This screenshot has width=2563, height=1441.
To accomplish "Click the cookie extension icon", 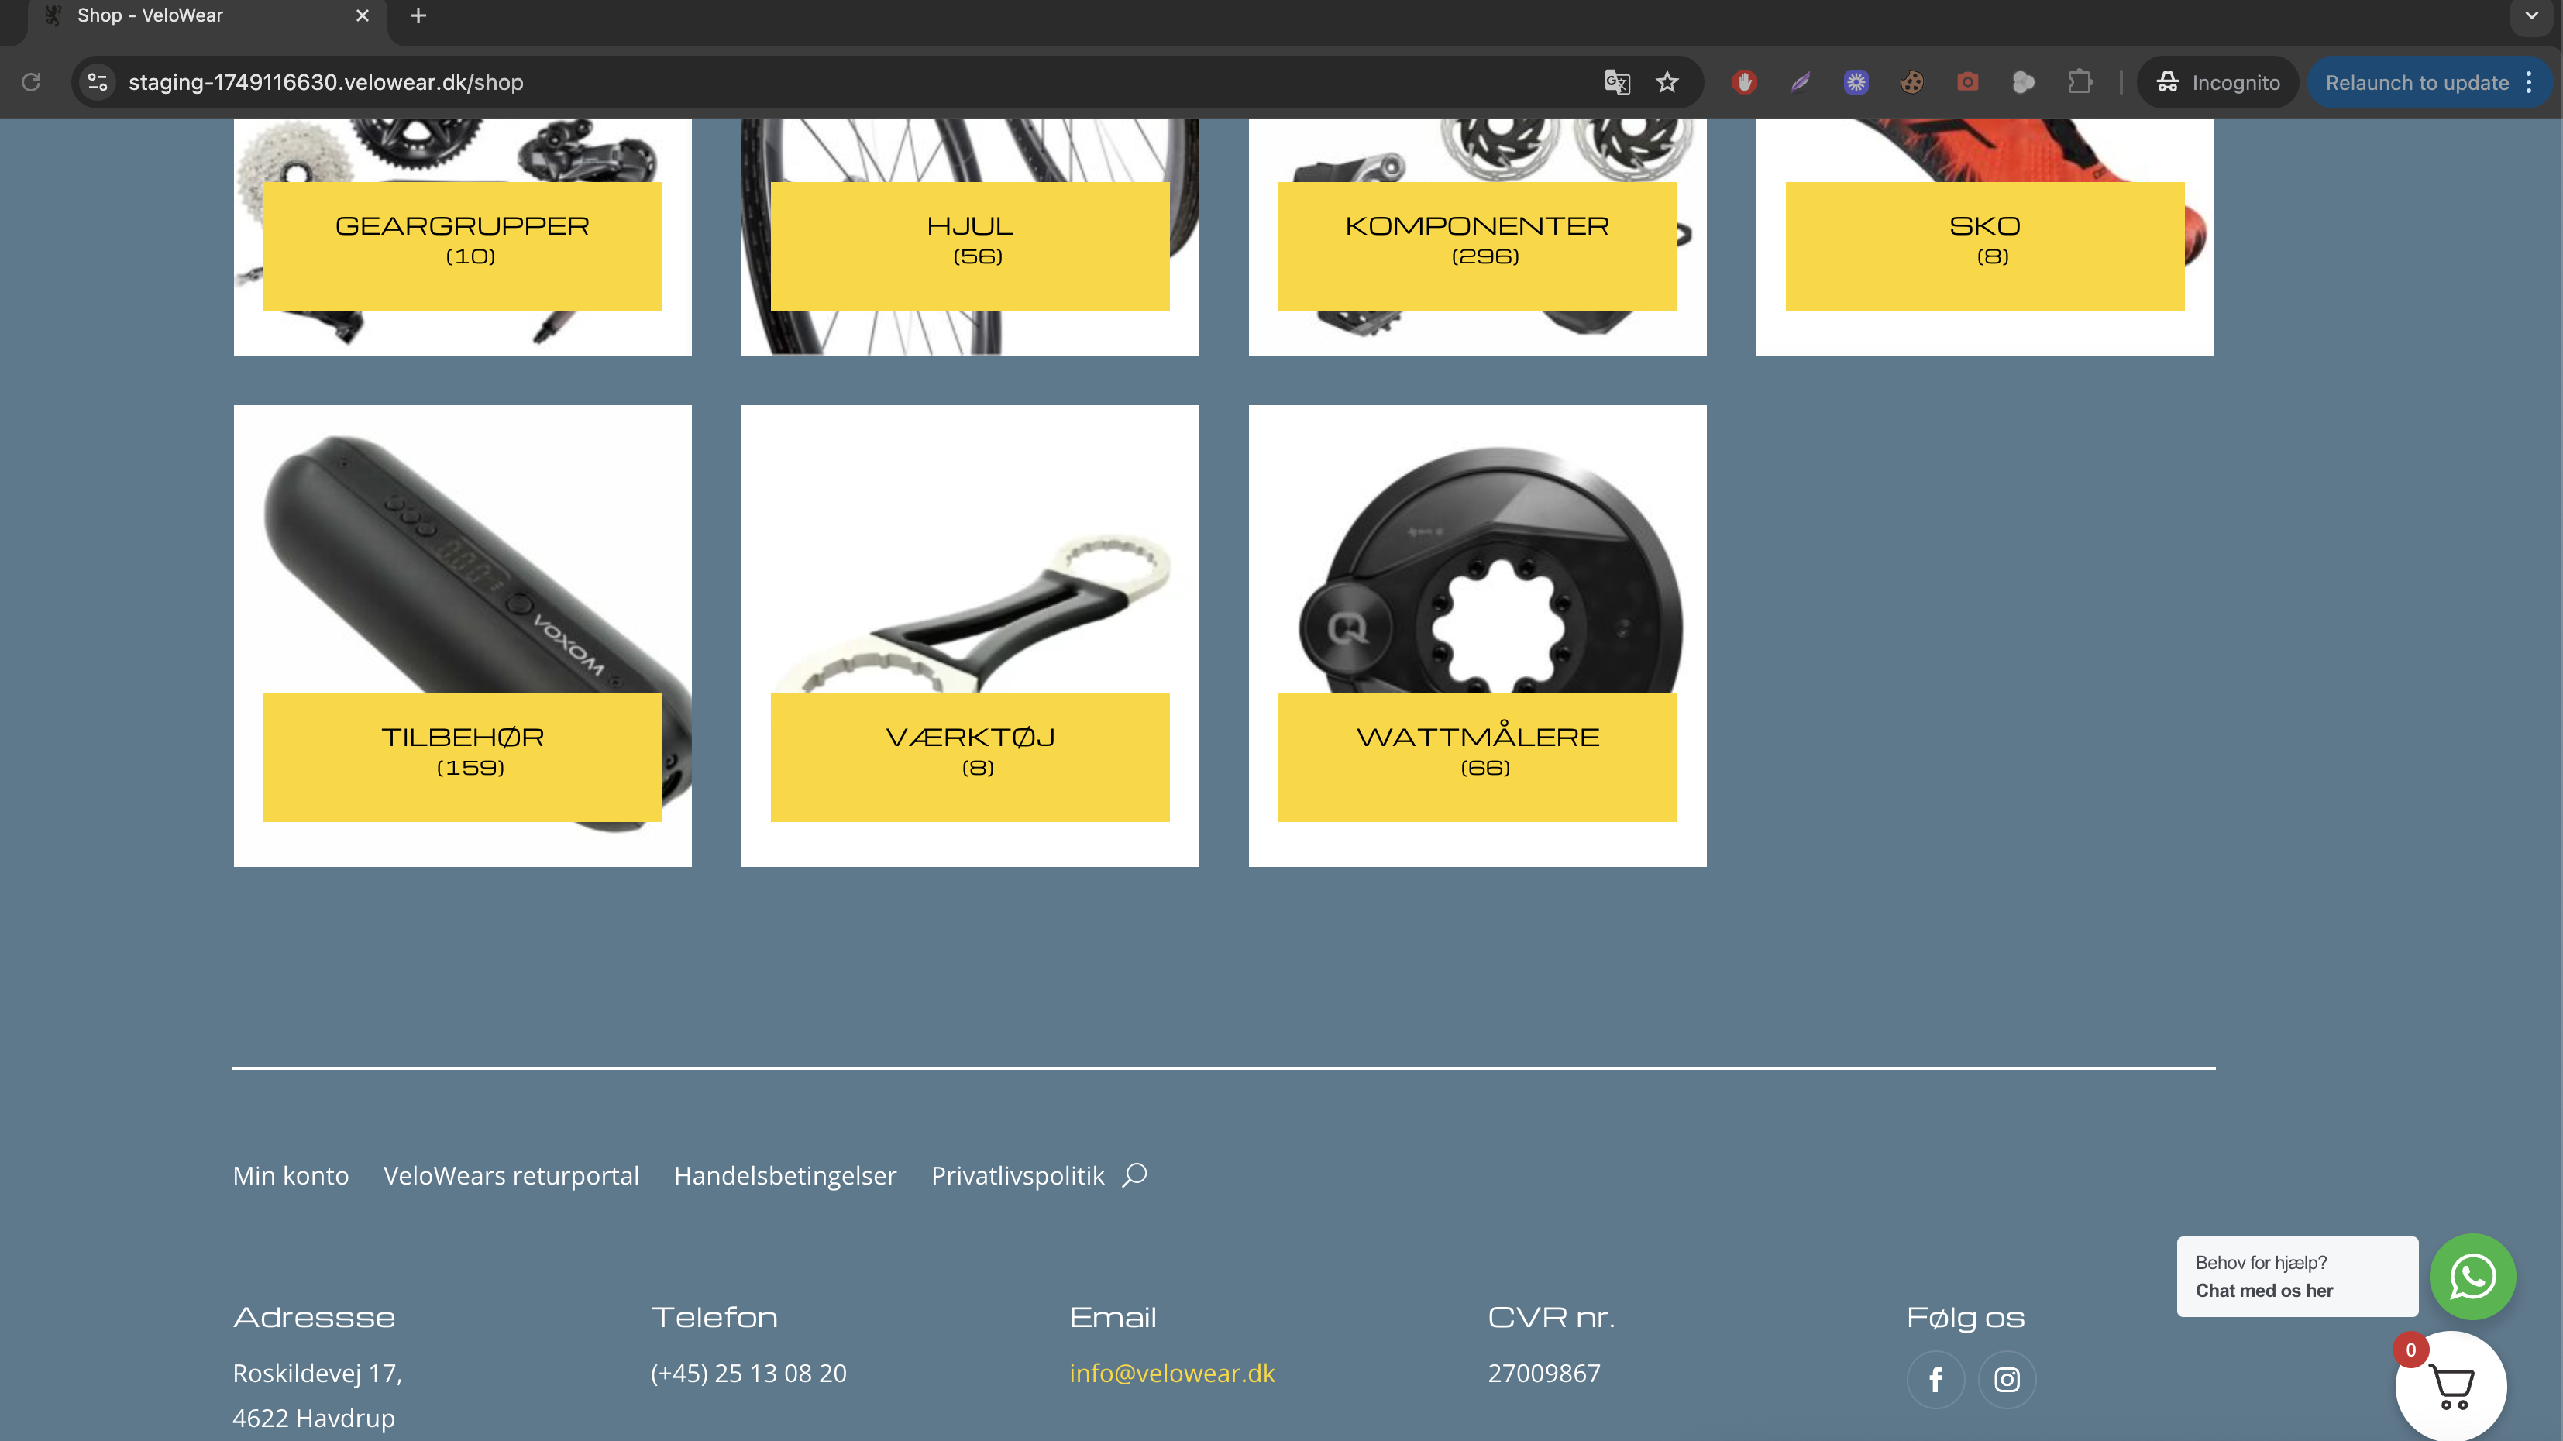I will pyautogui.click(x=1911, y=81).
